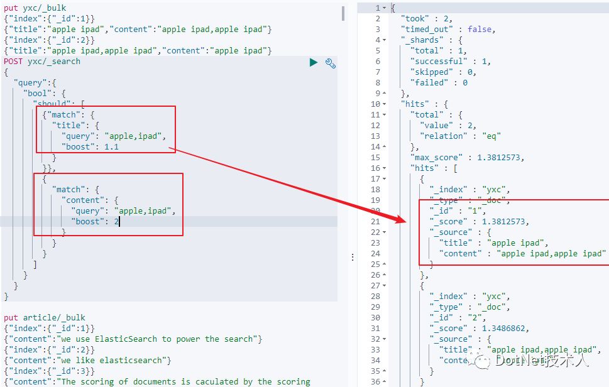
Task: Collapse outer hits object at line 10
Action: click(385, 104)
